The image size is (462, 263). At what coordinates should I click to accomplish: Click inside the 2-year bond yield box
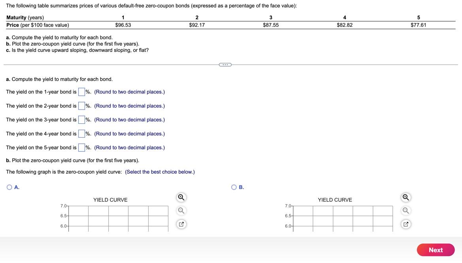click(81, 105)
